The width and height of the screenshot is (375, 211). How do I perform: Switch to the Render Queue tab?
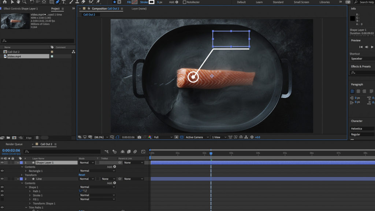14,144
